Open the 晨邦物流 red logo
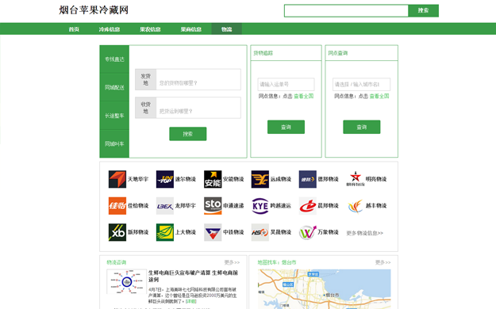The image size is (496, 309). point(307,206)
